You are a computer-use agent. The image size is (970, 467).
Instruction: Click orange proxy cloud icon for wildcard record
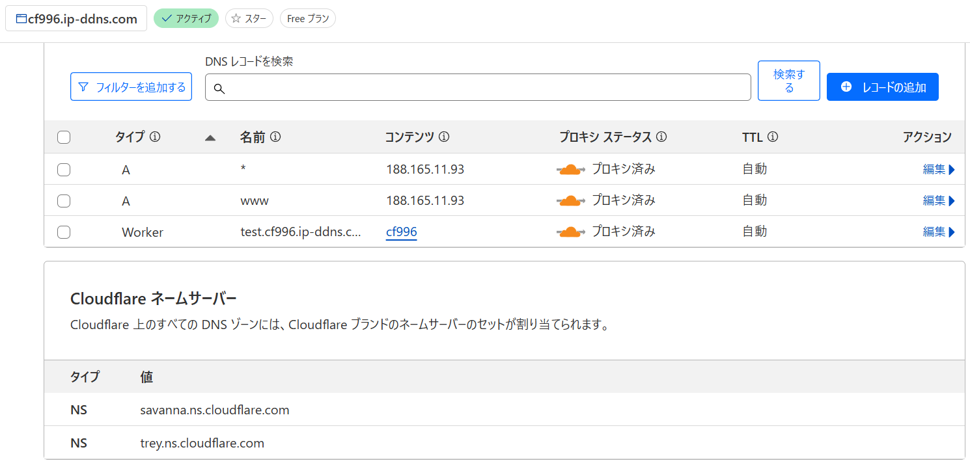coord(570,170)
